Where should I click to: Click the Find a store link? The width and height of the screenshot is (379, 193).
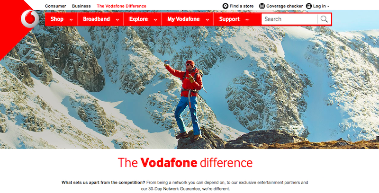tap(242, 6)
